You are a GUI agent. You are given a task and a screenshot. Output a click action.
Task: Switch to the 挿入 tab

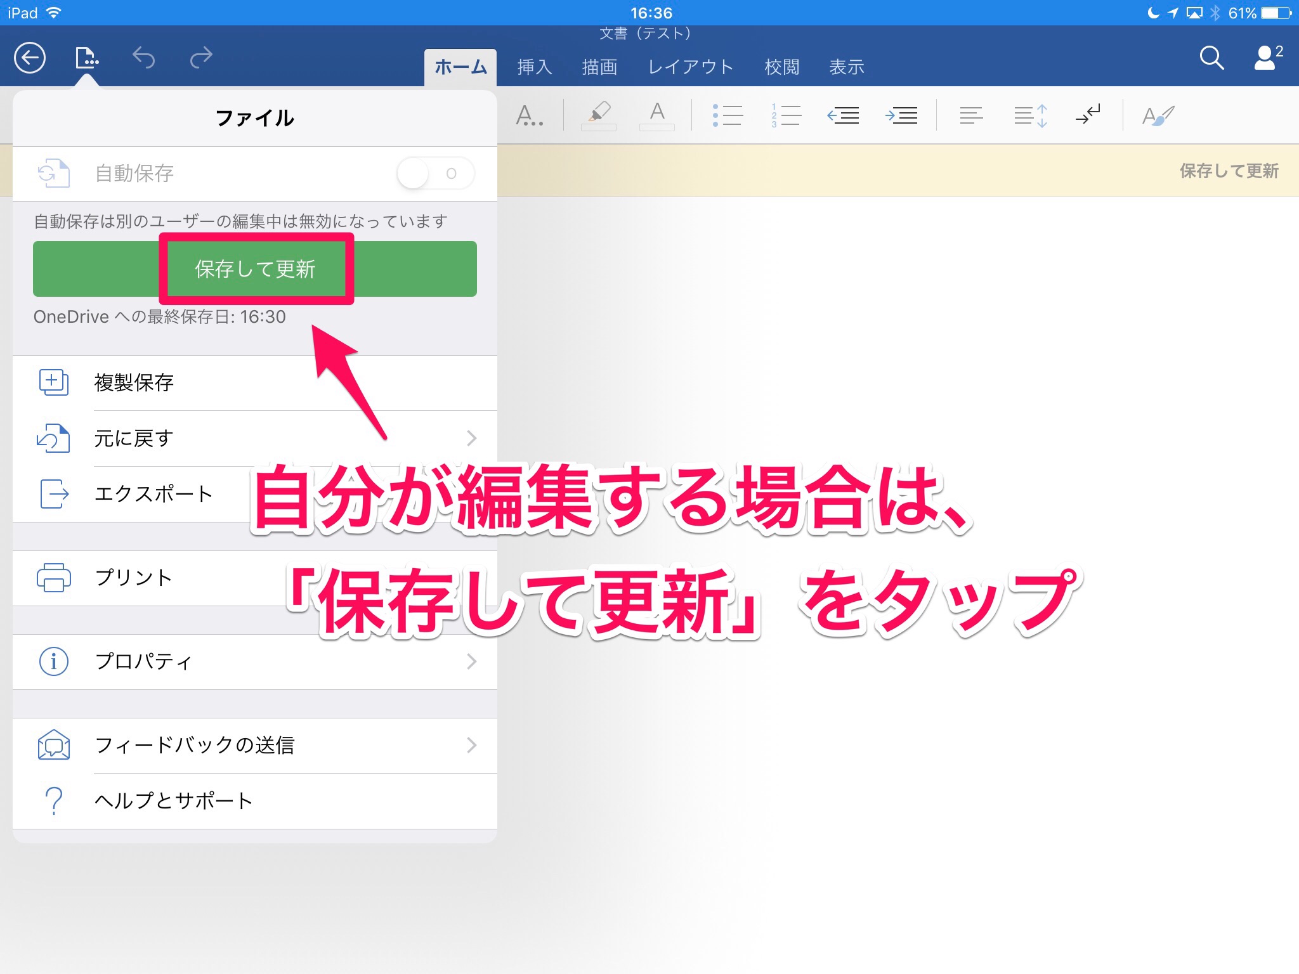pyautogui.click(x=534, y=67)
